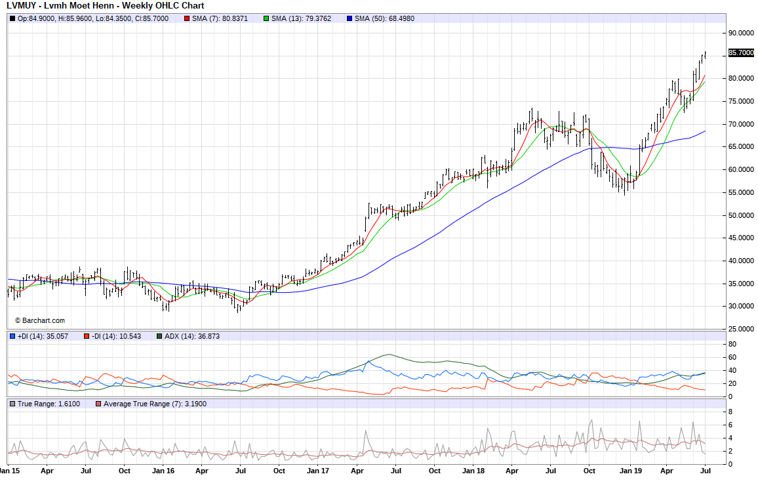Click the green SMA (13) legend swatch

[x=266, y=19]
